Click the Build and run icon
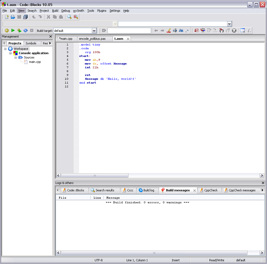Viewport: 267px width, 264px height. click(19, 30)
